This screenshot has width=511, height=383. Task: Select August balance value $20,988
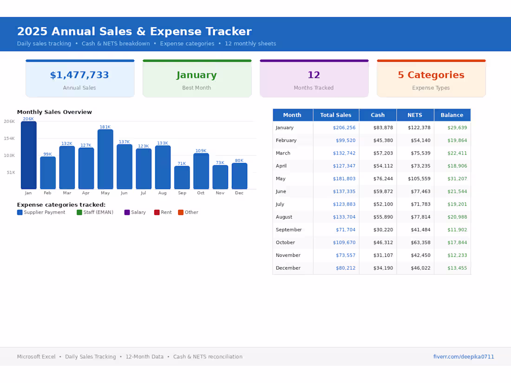457,217
